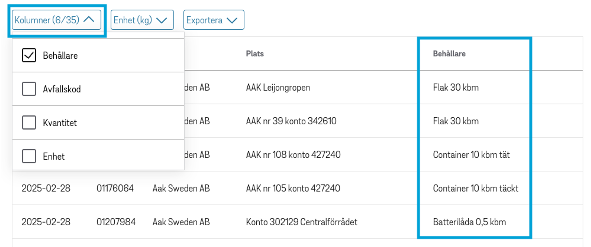
Task: Select row with order number 01176064
Action: pyautogui.click(x=115, y=188)
